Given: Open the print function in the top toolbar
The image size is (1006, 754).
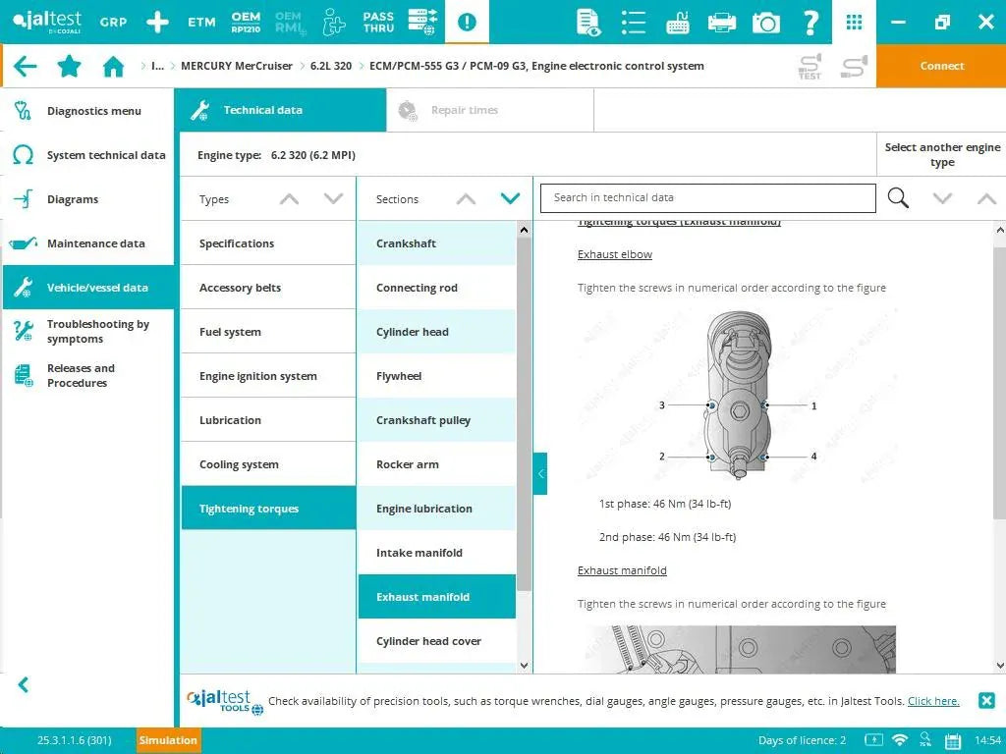Looking at the screenshot, I should (x=722, y=21).
